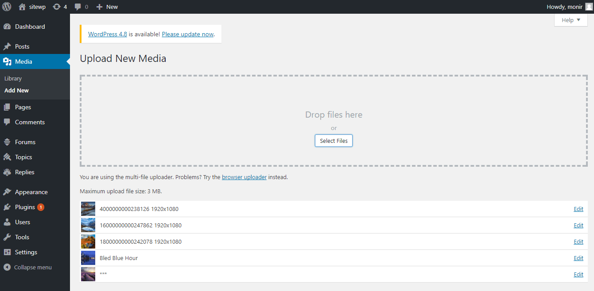Click the Bled Blue Hour title text
This screenshot has height=291, width=594.
tap(119, 258)
